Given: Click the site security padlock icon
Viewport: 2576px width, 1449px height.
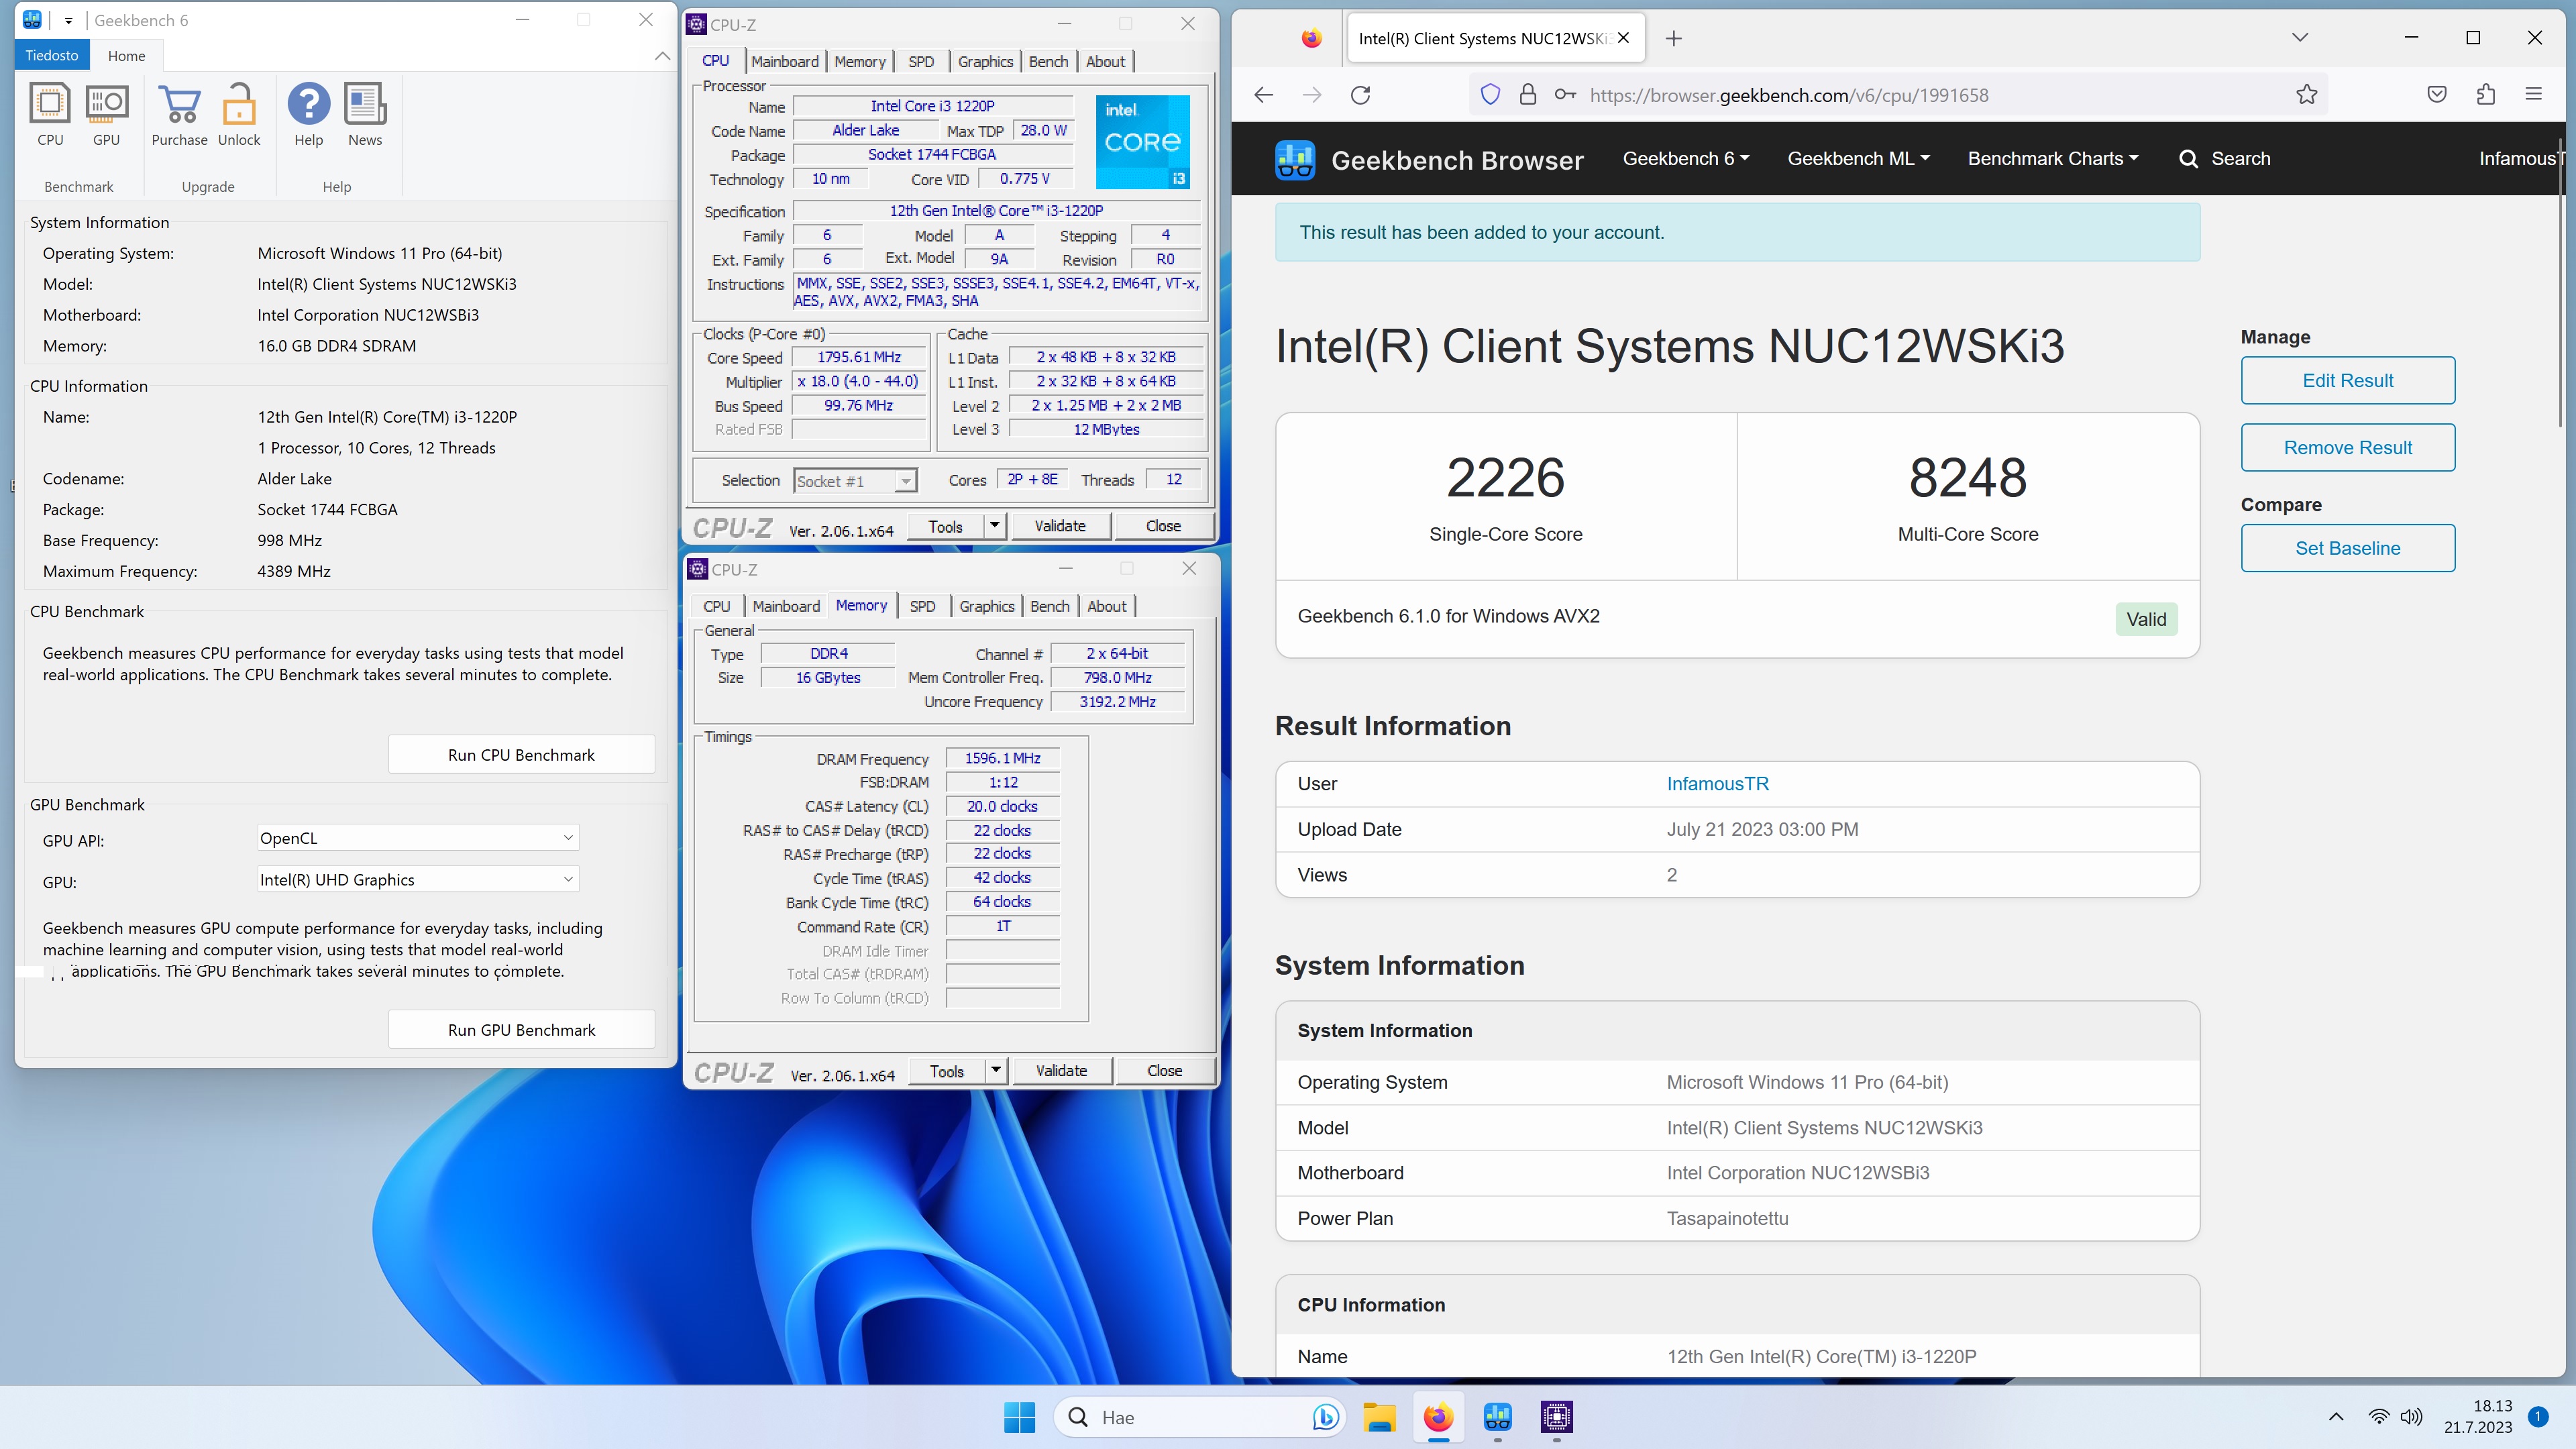Looking at the screenshot, I should pyautogui.click(x=1527, y=95).
